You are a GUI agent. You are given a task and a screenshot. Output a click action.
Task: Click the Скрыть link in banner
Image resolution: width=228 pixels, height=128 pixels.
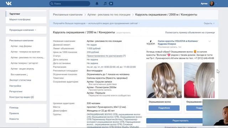coord(208,23)
